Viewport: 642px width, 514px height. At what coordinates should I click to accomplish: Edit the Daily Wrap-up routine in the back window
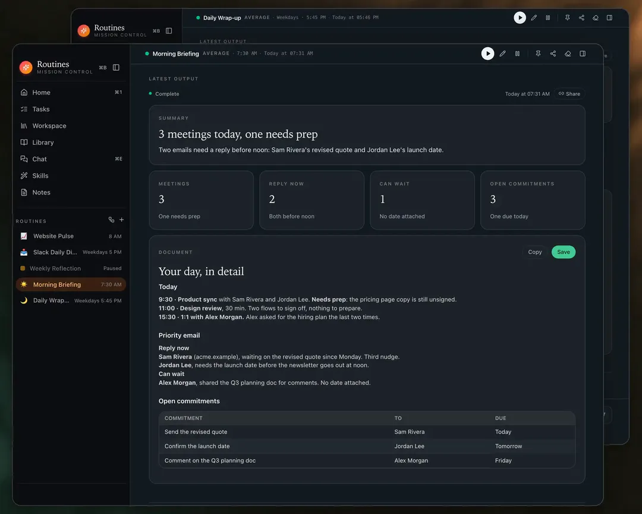click(x=534, y=18)
